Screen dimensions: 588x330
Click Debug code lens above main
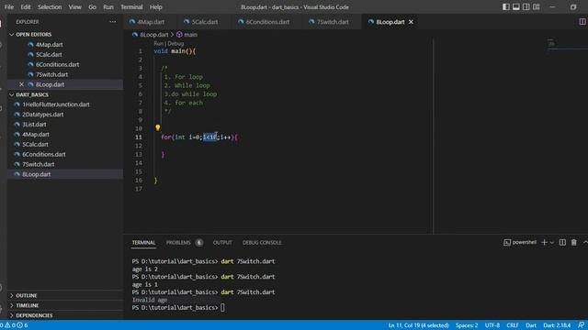[x=175, y=43]
